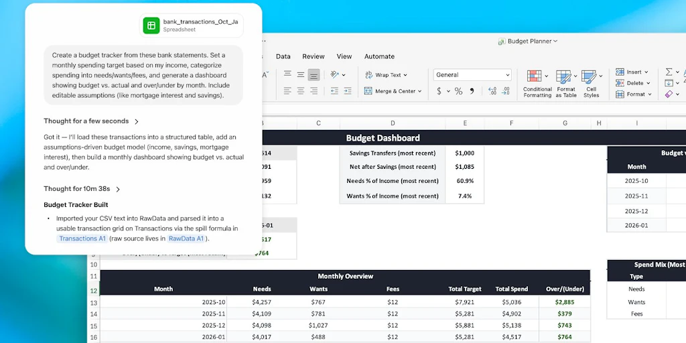Click the Monthly Overview header cell
The image size is (686, 343).
(x=345, y=276)
